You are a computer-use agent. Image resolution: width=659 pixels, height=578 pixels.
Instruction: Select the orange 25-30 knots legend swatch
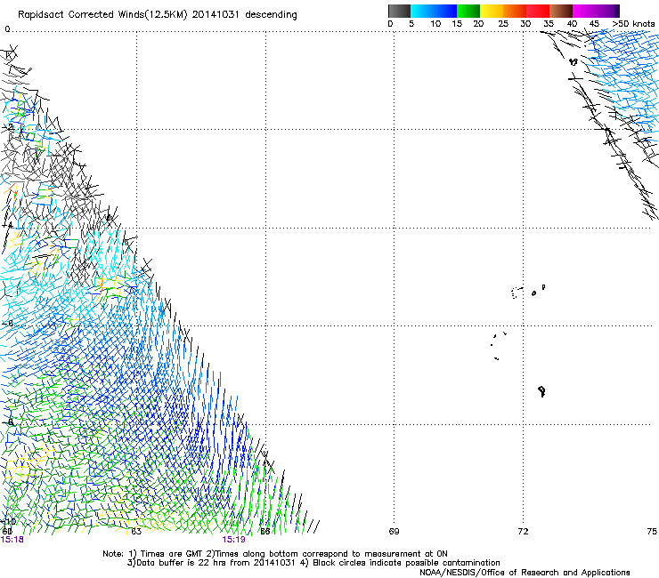(515, 11)
